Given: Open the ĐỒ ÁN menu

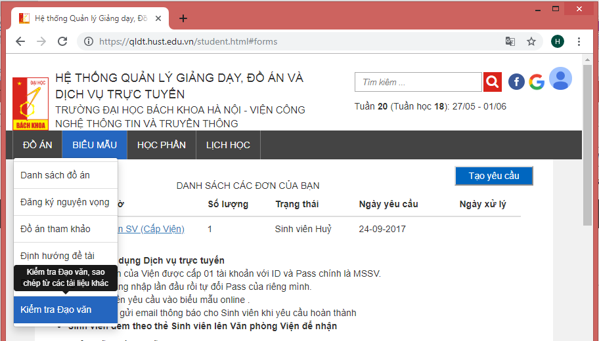Looking at the screenshot, I should (37, 145).
